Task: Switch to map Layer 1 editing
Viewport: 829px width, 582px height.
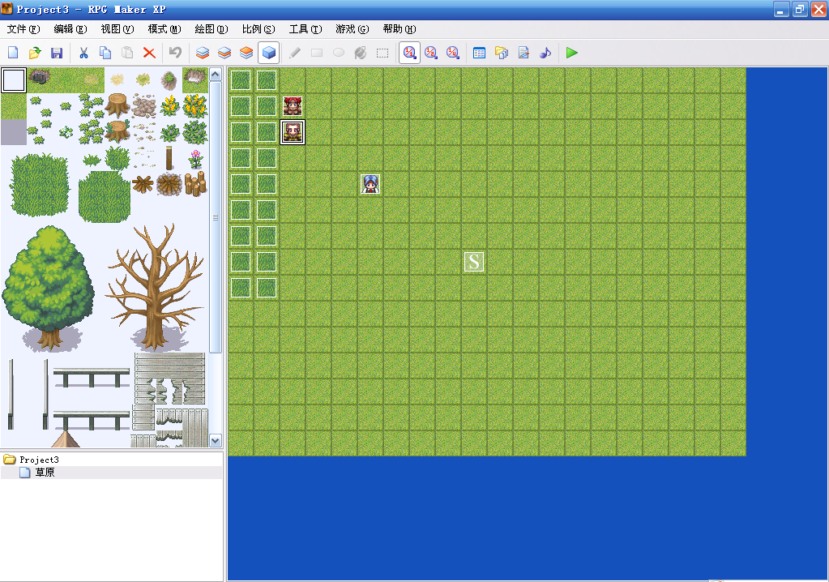Action: click(203, 53)
